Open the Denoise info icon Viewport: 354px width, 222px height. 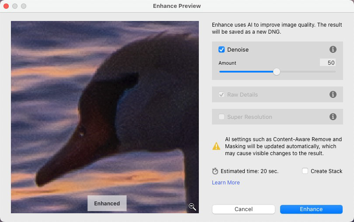[333, 49]
